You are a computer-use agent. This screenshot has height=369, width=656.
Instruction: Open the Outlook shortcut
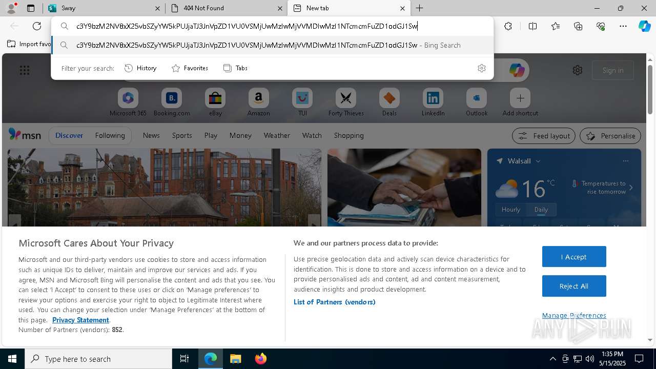tap(477, 102)
